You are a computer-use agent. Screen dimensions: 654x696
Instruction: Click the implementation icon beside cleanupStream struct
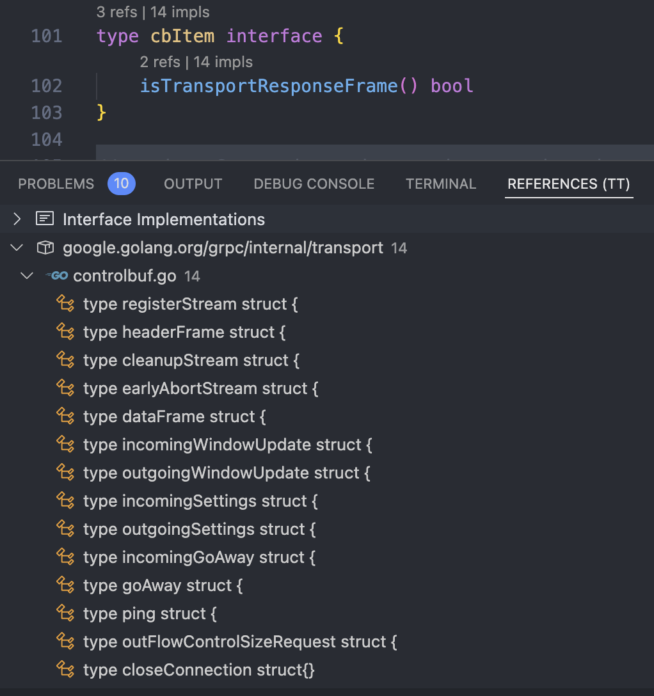point(66,360)
